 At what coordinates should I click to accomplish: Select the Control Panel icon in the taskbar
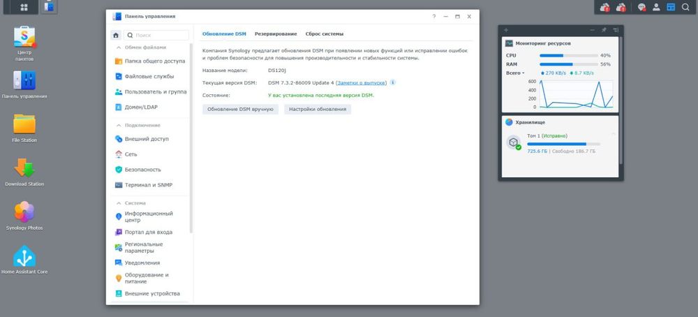click(49, 7)
